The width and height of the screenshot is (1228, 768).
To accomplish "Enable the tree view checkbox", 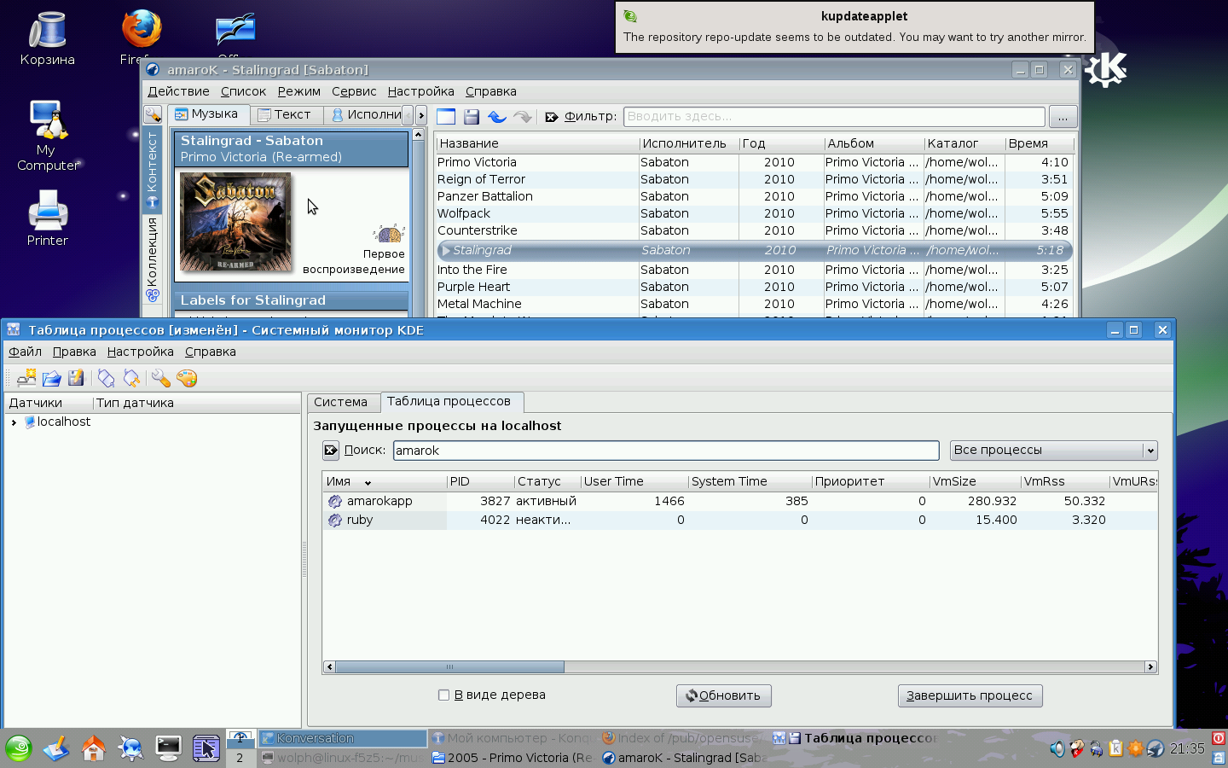I will [x=443, y=695].
